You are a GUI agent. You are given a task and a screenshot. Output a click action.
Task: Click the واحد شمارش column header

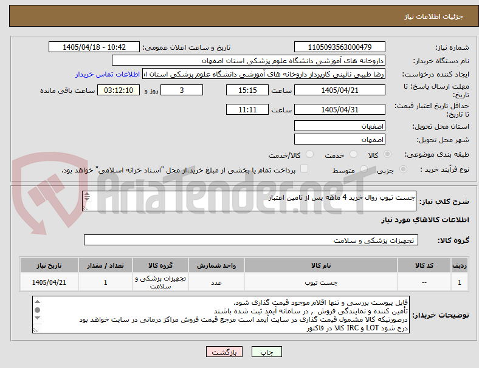216,265
